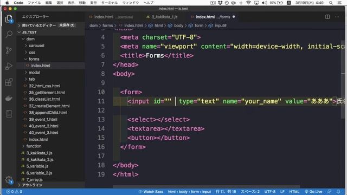Open the Apple menu
347x195 pixels.
(7, 3)
